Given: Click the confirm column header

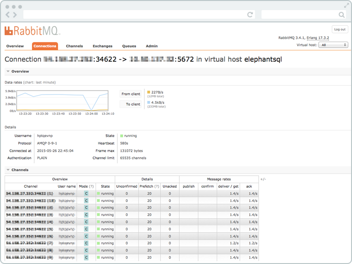Looking at the screenshot, I should (x=208, y=186).
